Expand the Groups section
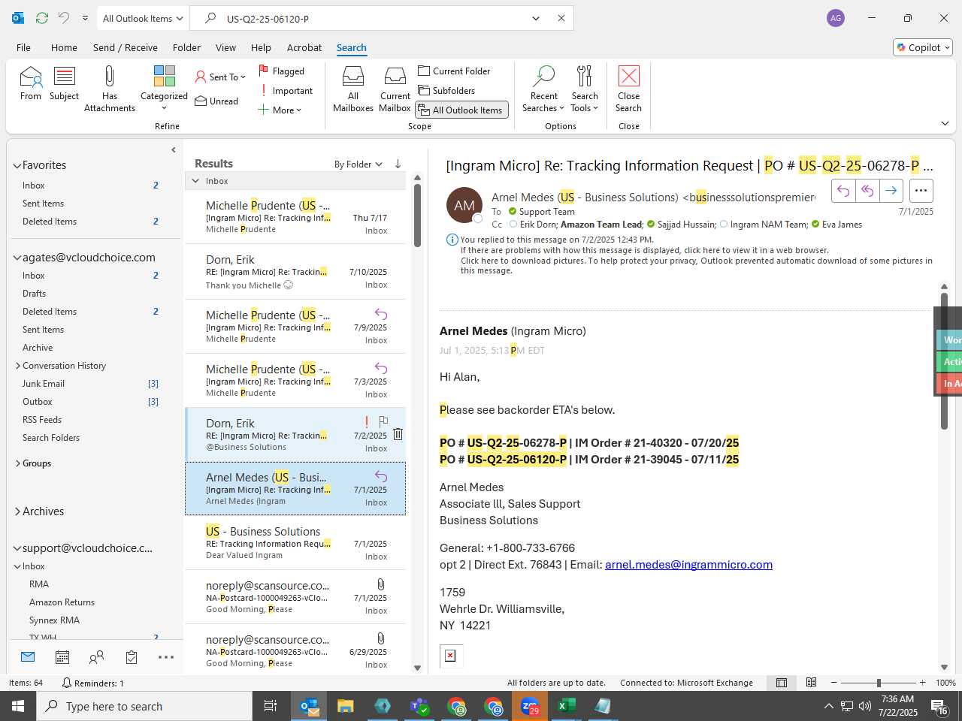This screenshot has width=962, height=721. (x=18, y=463)
